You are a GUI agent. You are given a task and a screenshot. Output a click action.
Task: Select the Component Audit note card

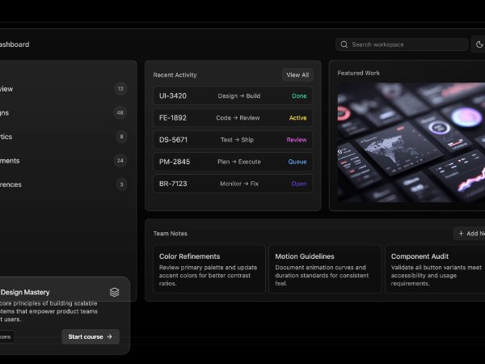pyautogui.click(x=435, y=269)
